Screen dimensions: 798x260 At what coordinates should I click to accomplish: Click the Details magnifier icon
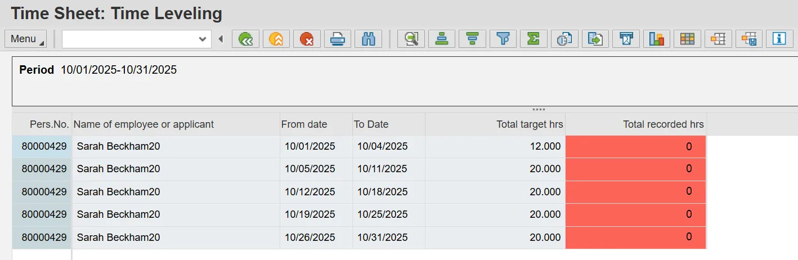click(x=411, y=39)
